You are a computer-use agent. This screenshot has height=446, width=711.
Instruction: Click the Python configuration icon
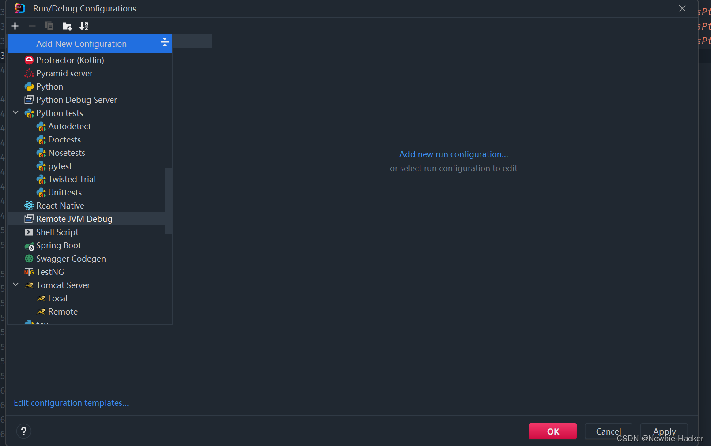pyautogui.click(x=29, y=86)
